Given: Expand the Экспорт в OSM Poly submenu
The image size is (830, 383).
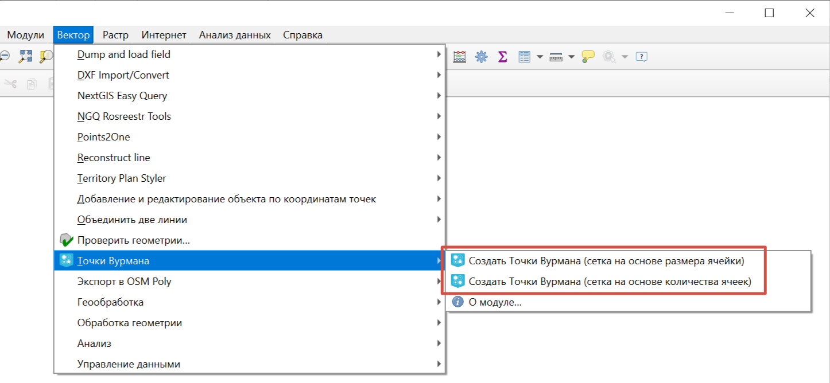Looking at the screenshot, I should [x=250, y=282].
